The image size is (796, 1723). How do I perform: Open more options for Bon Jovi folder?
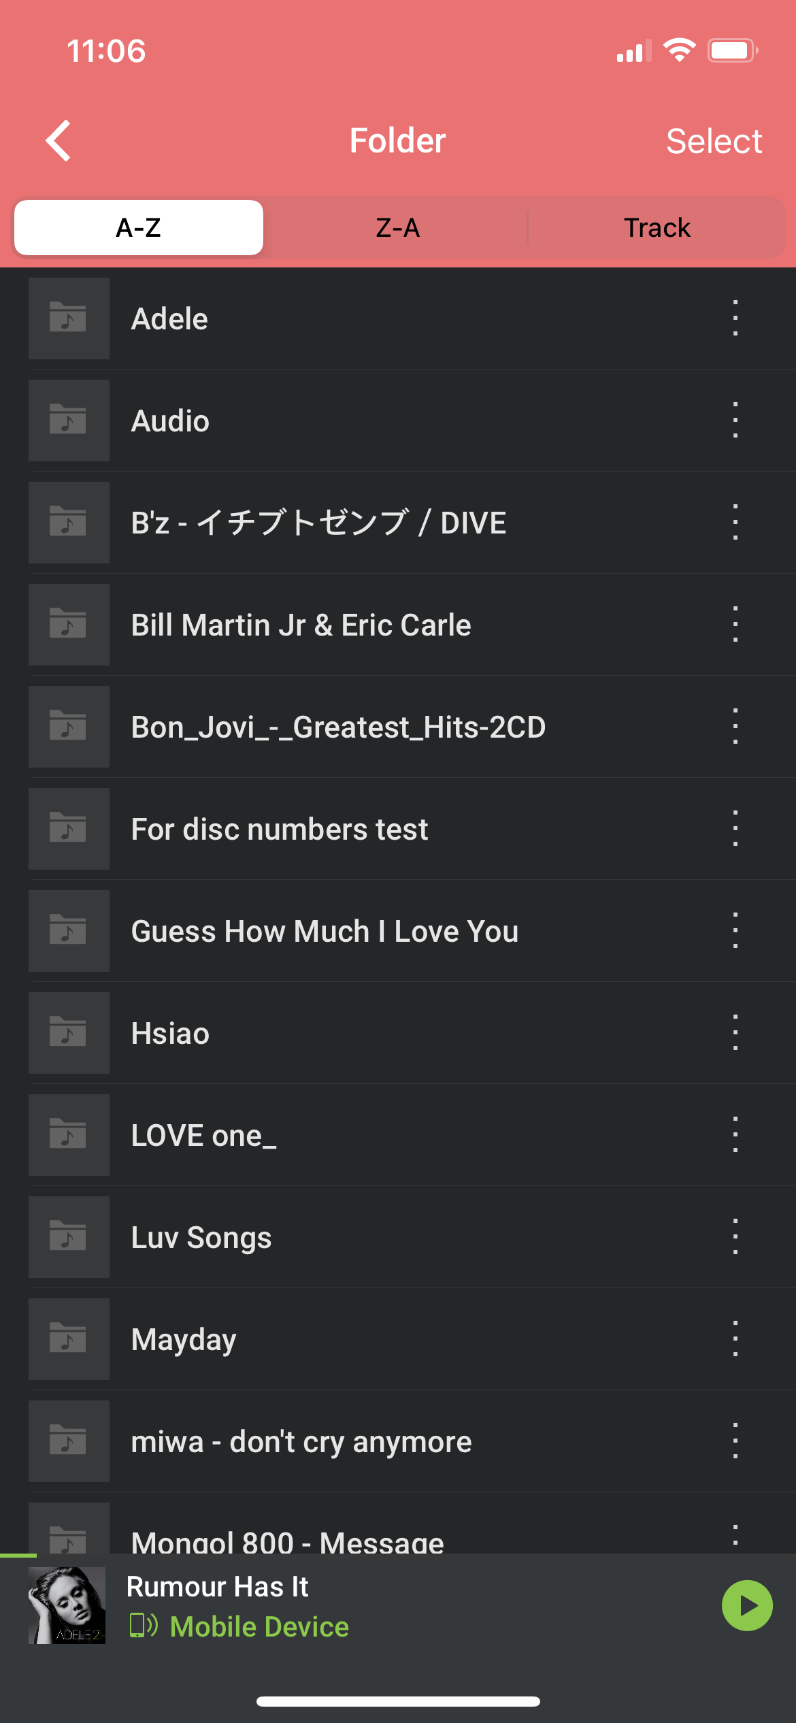pos(735,727)
